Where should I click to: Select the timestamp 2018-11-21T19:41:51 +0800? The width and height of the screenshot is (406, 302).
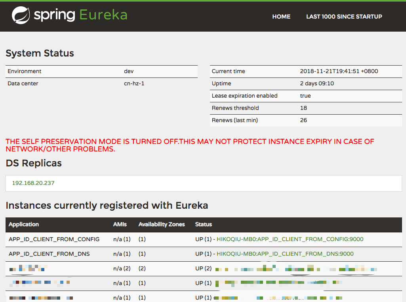click(339, 71)
